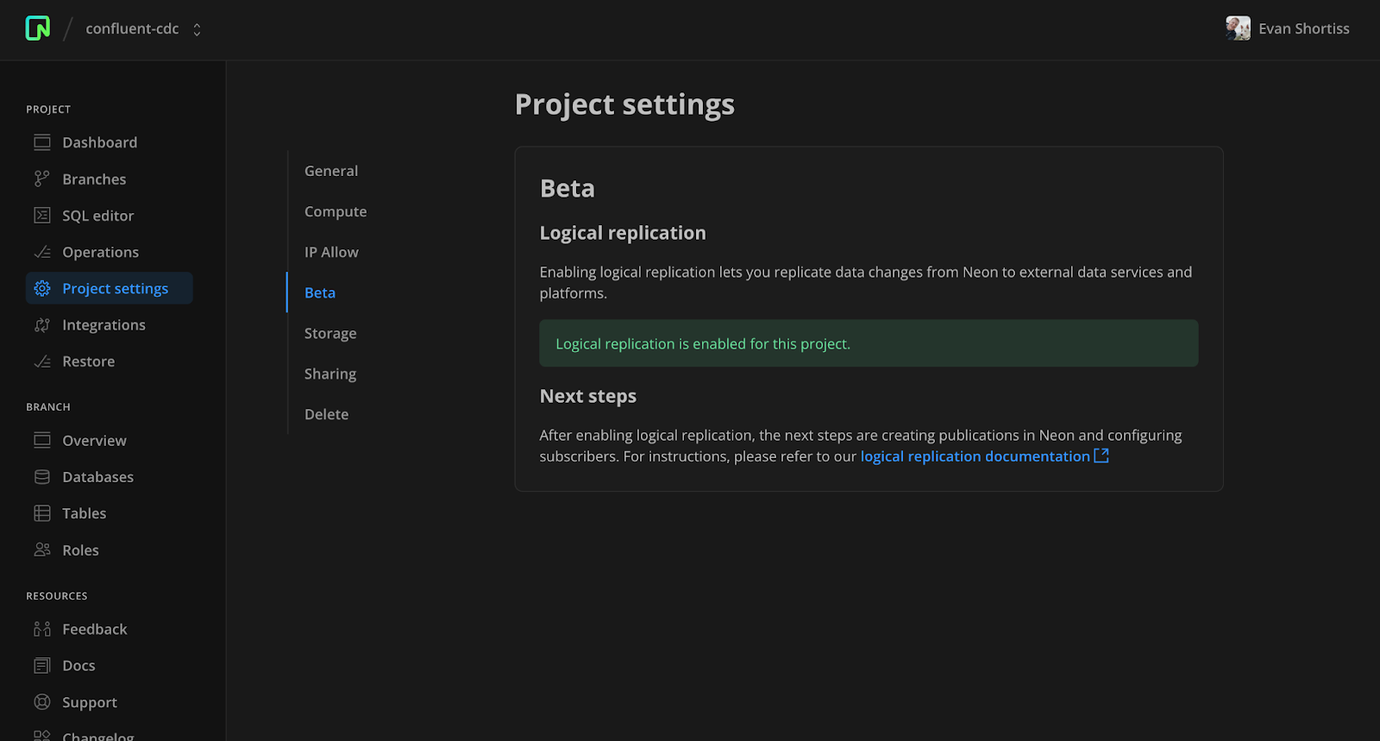The image size is (1380, 741).
Task: Click 'Logical replication is enabled for this project.' banner
Action: click(x=869, y=343)
